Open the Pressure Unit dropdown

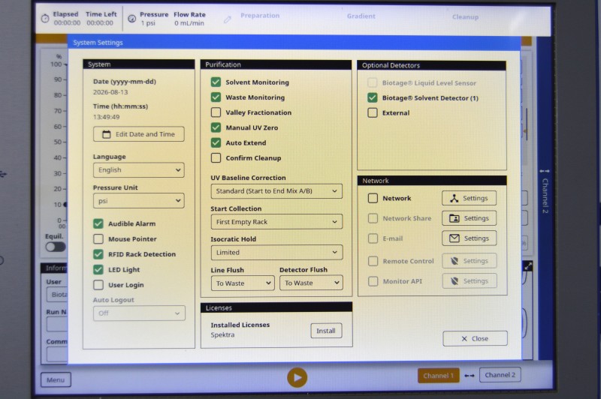click(139, 201)
